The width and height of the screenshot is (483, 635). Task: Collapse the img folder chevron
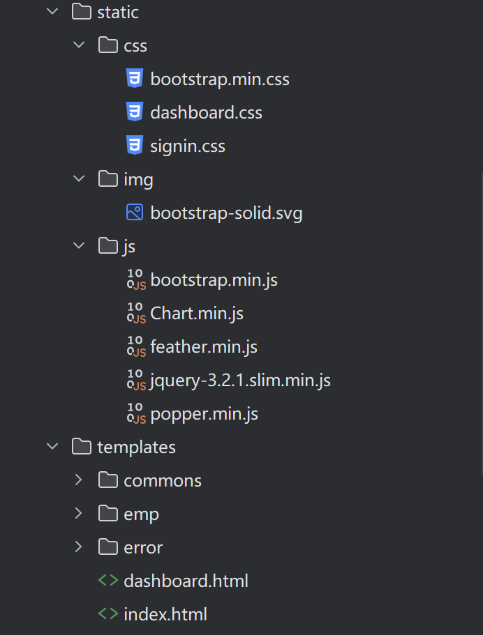(x=79, y=178)
